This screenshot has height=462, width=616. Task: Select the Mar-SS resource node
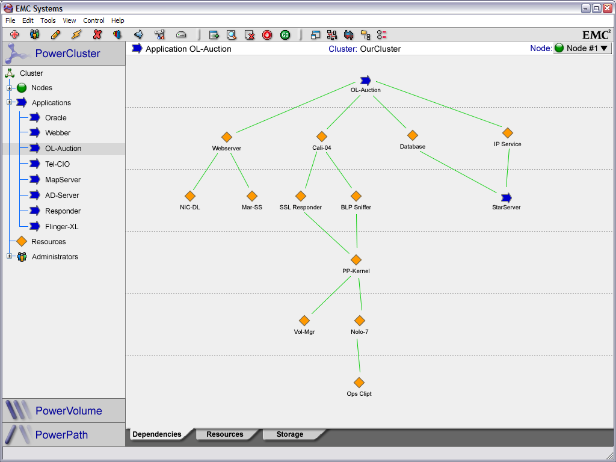[252, 196]
